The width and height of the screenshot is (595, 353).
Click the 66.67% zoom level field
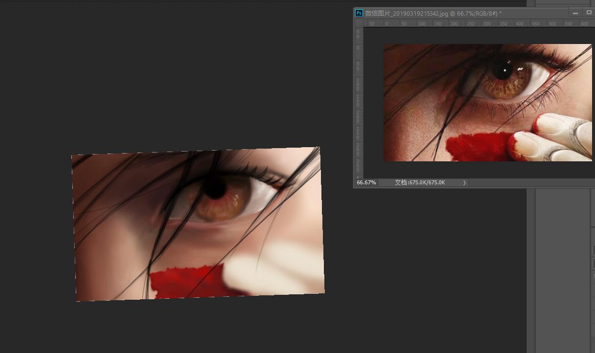tap(366, 182)
